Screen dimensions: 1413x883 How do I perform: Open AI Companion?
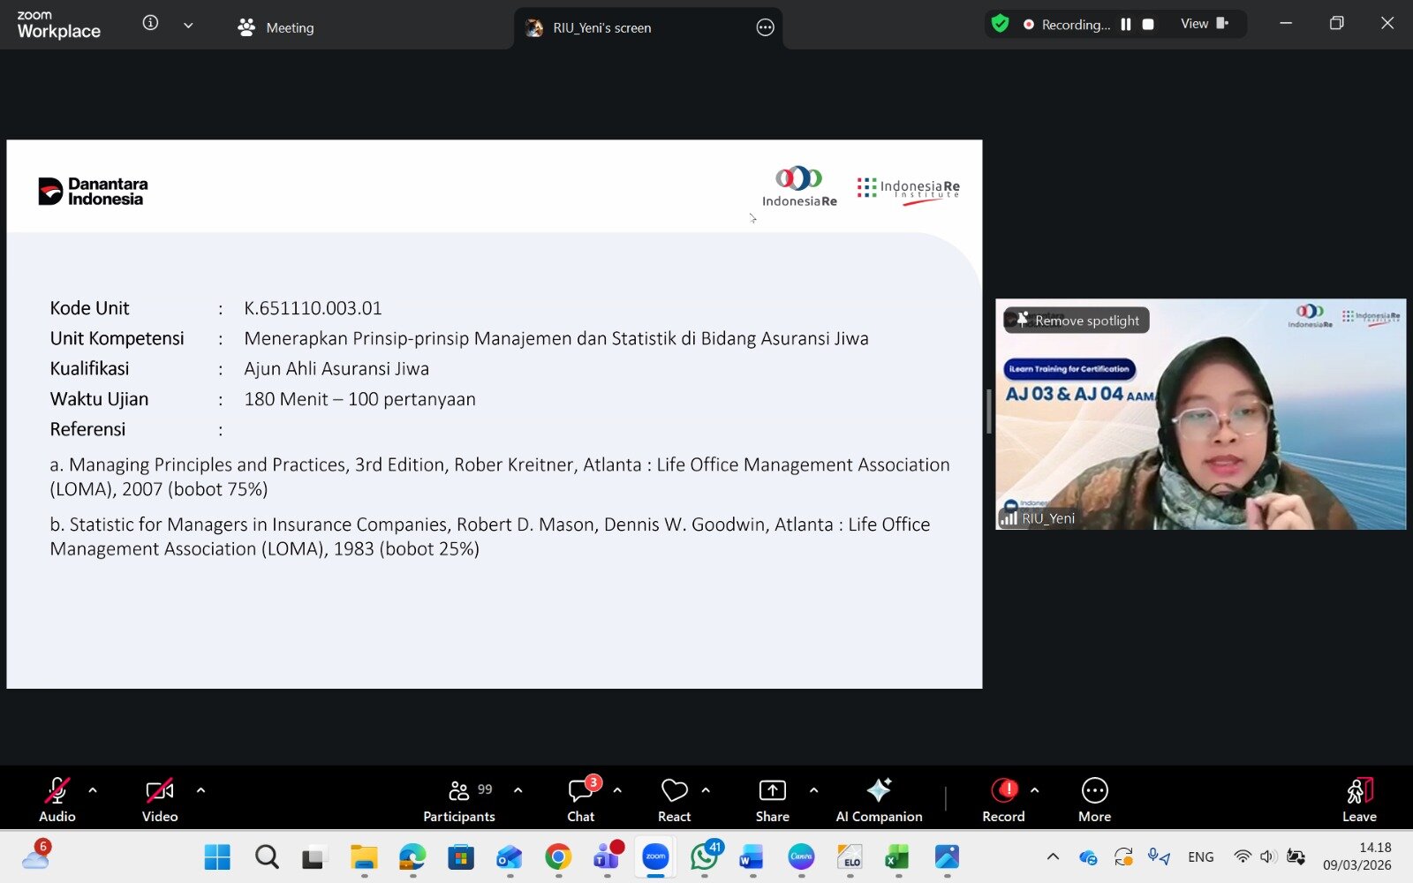tap(879, 799)
